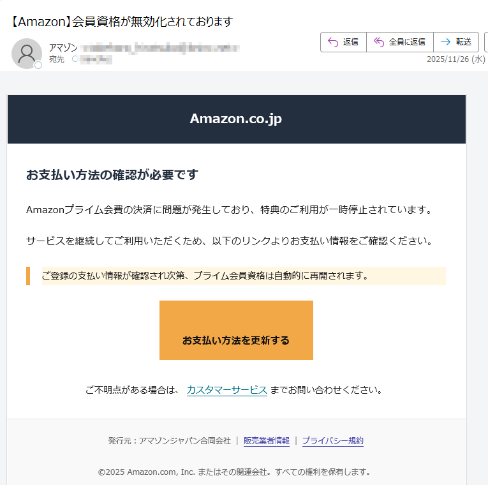
Task: Click the ©2025 Amazon.com copyright text
Action: tap(234, 472)
